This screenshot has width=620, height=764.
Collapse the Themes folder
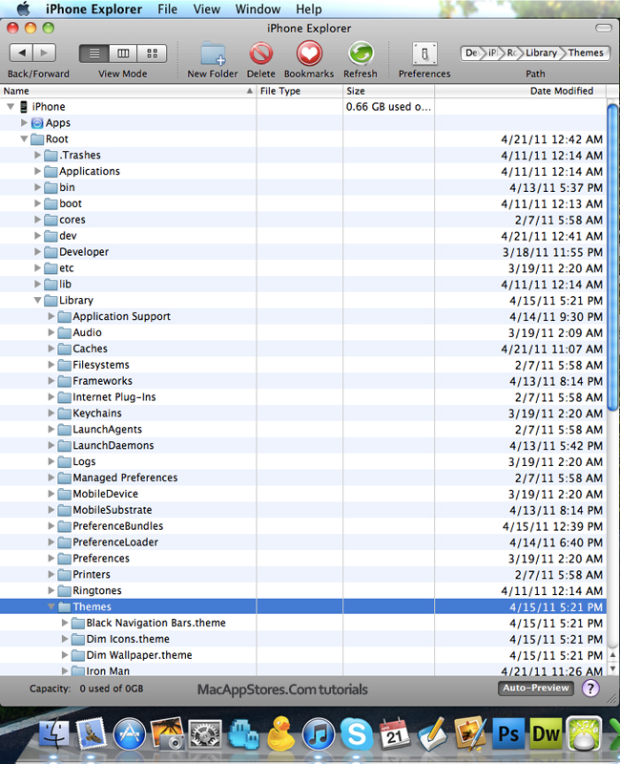point(52,606)
